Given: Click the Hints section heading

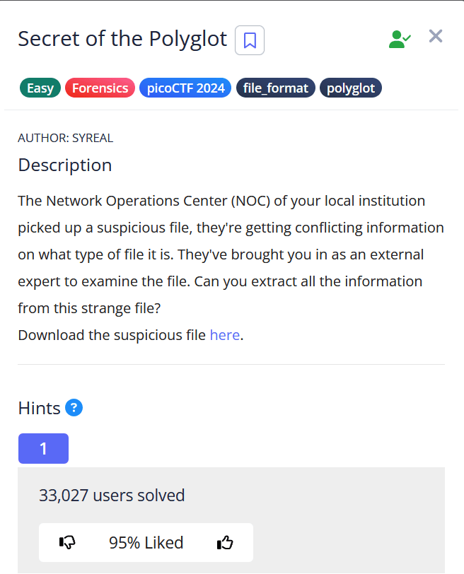Looking at the screenshot, I should [39, 408].
